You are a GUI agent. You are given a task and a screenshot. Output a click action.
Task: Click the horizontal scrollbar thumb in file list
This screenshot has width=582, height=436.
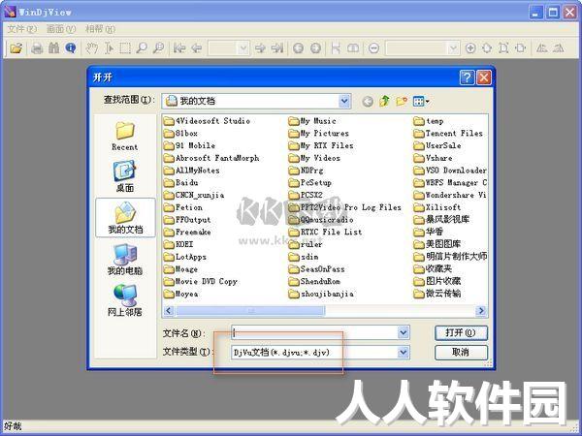[250, 310]
